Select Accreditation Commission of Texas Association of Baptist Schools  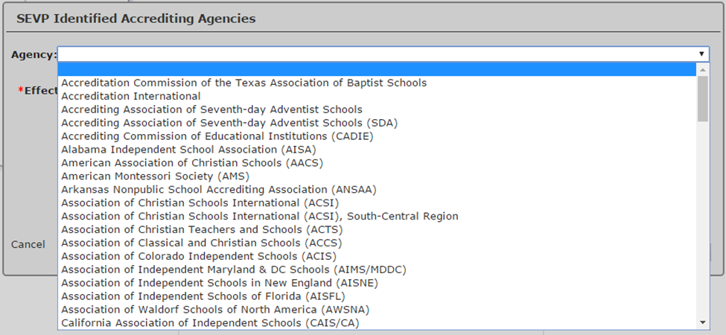click(x=243, y=83)
